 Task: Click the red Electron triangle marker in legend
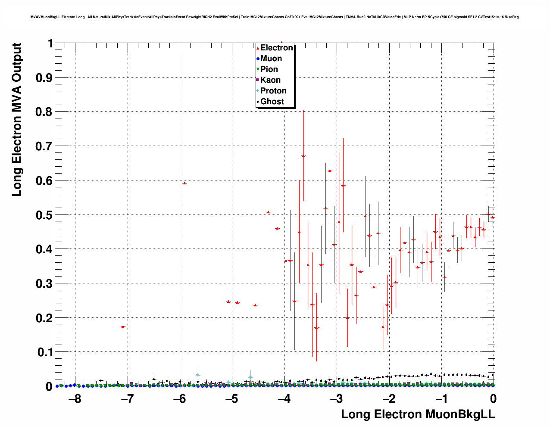coord(258,48)
